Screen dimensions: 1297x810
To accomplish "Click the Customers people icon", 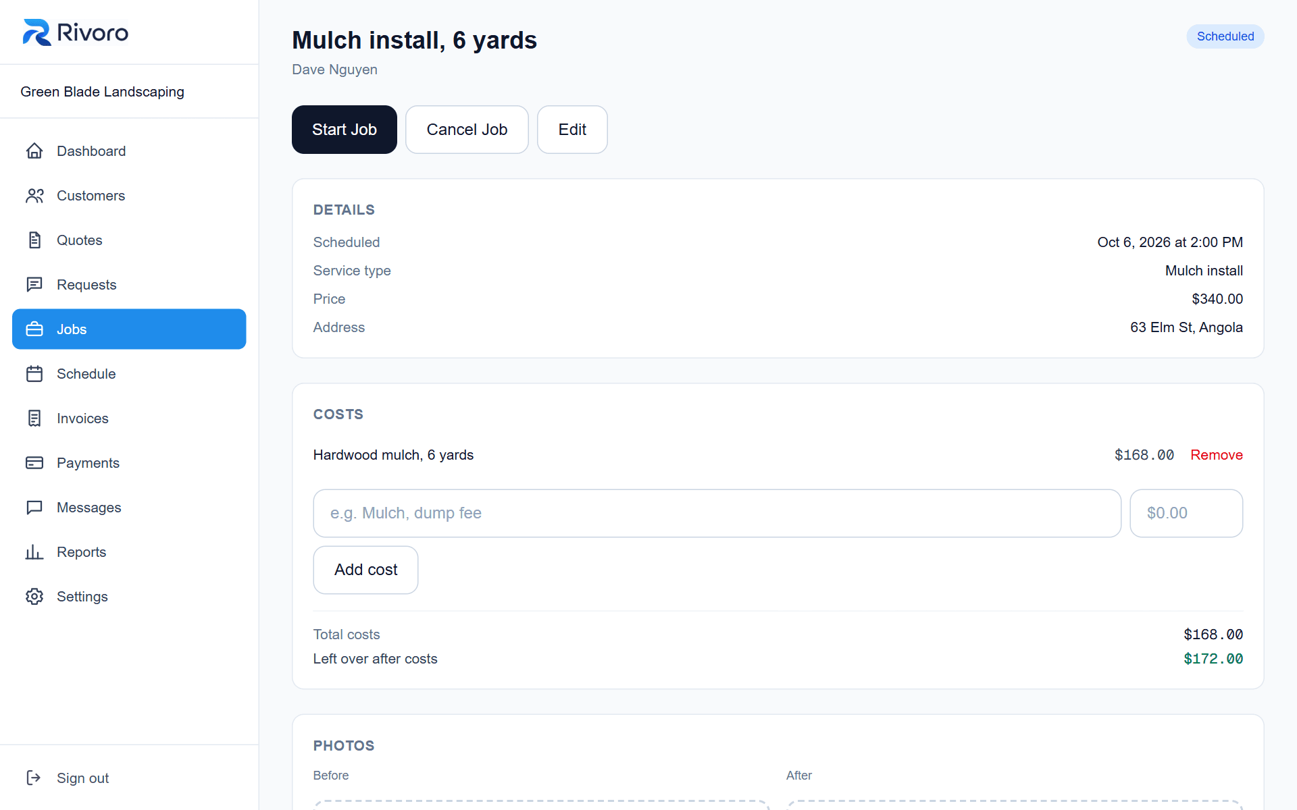I will [34, 196].
